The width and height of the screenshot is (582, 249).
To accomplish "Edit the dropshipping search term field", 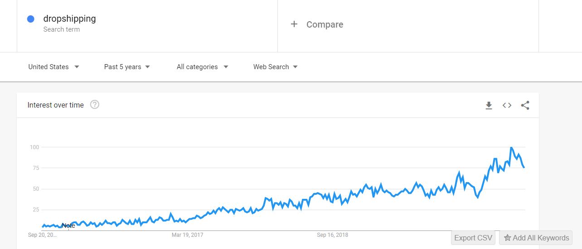I will click(69, 19).
